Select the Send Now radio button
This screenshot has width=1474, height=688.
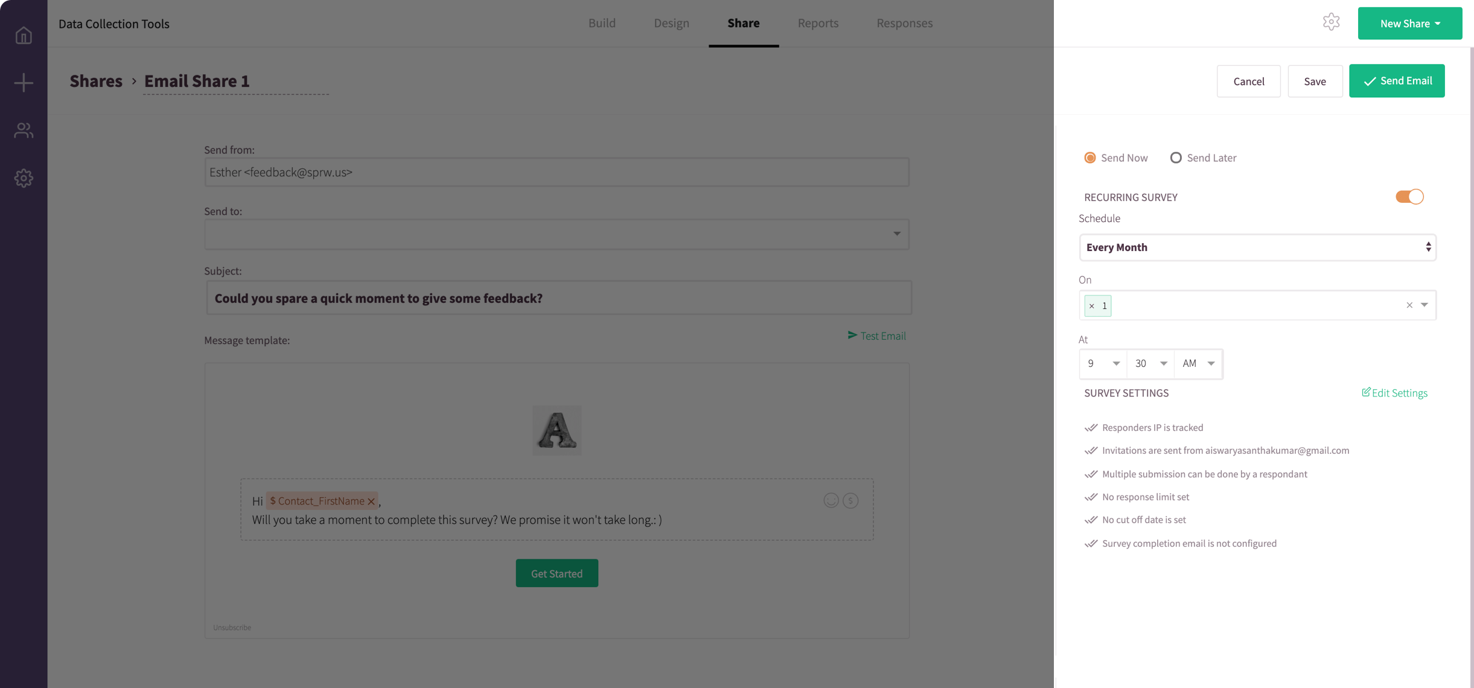1090,158
